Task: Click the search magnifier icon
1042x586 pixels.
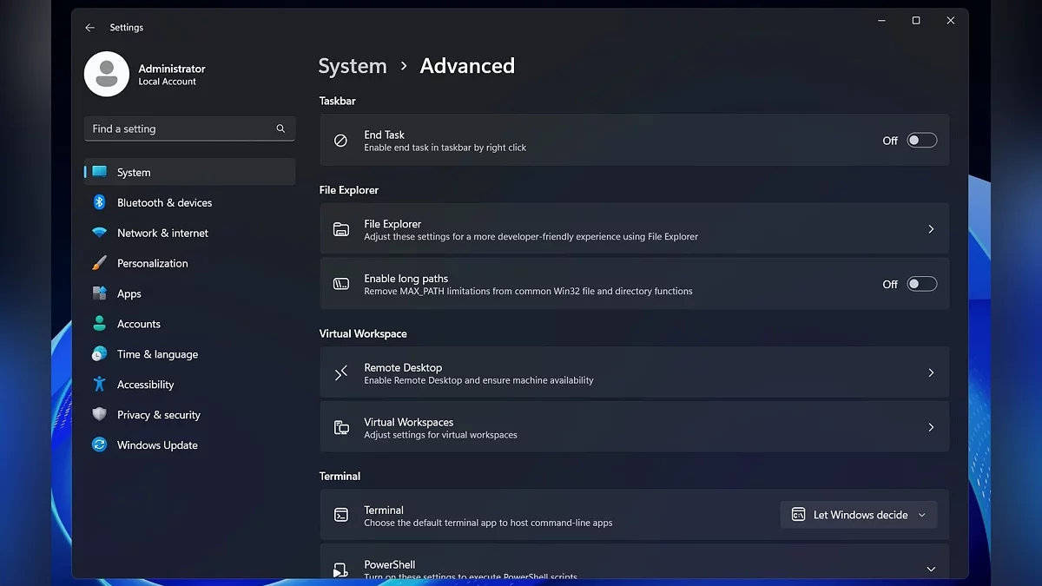Action: 280,128
